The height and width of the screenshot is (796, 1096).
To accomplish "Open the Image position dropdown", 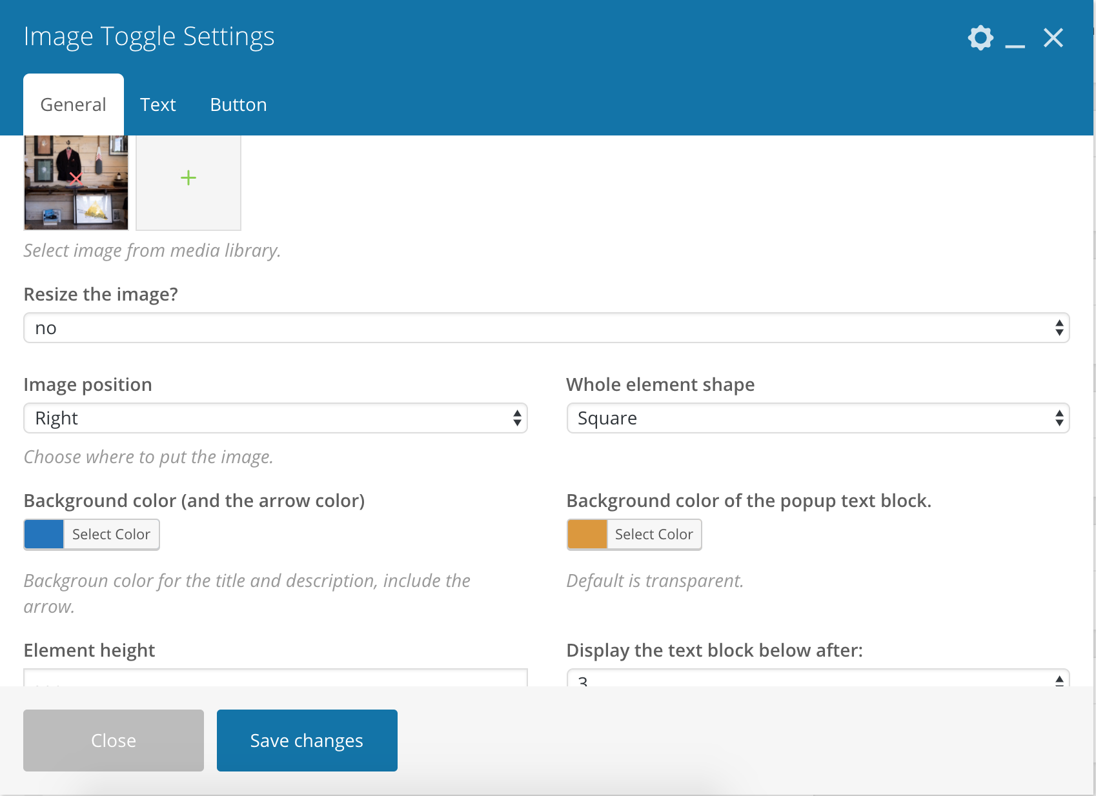I will [276, 418].
